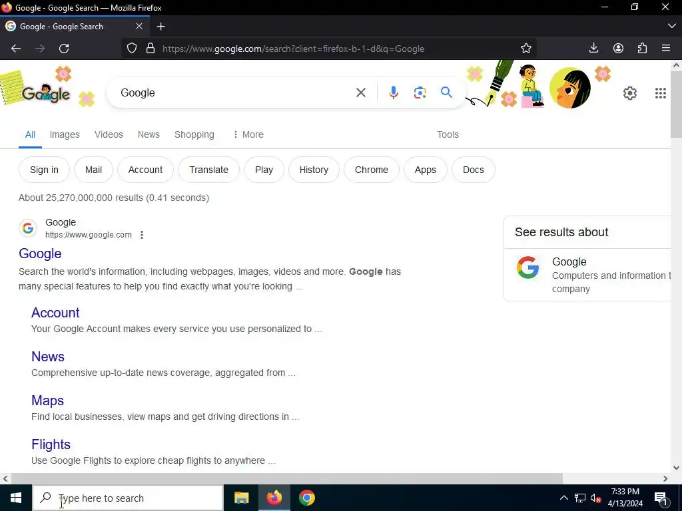Open the clock showing 7:33 PM
This screenshot has height=511, width=682.
coord(625,498)
